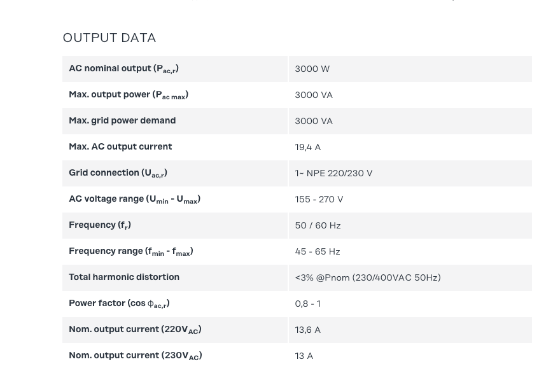Click the 50 / 60 Hz value
This screenshot has width=560, height=392.
tap(318, 226)
